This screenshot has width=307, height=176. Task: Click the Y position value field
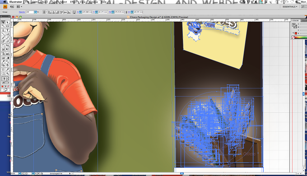pyautogui.click(x=102, y=12)
